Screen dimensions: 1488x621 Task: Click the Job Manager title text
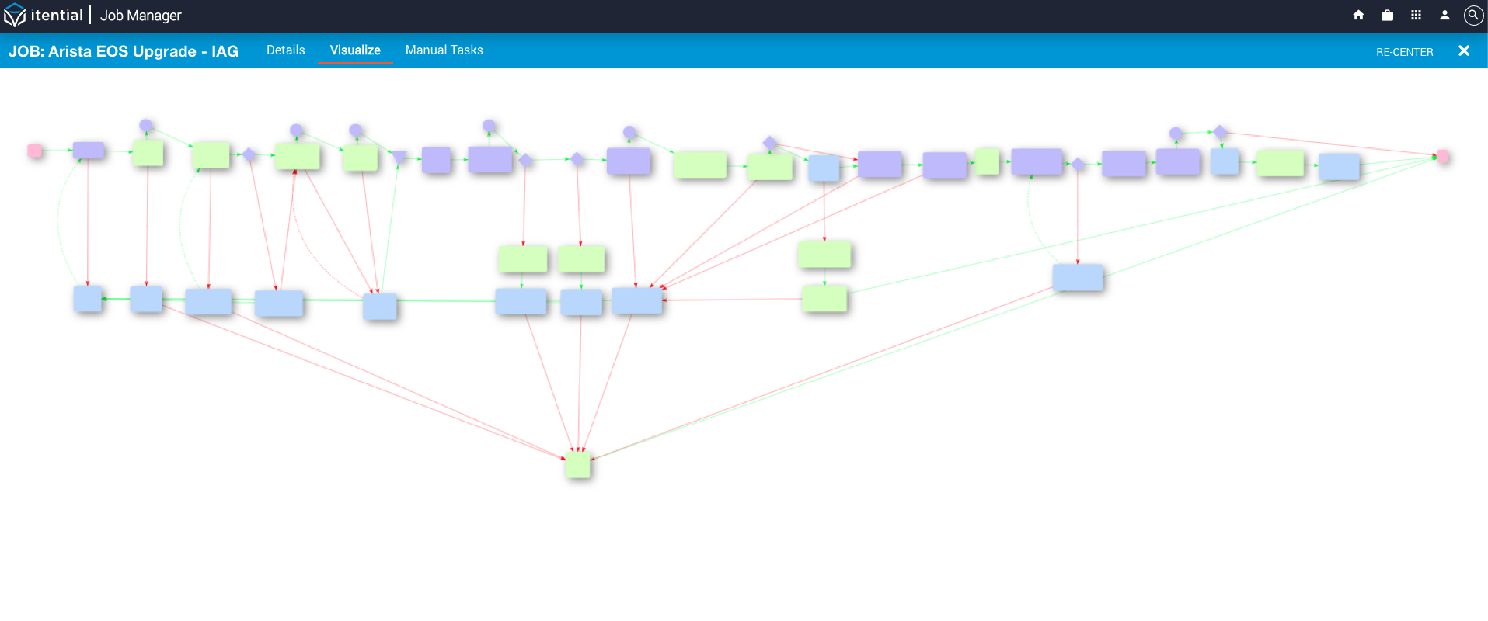(x=141, y=16)
